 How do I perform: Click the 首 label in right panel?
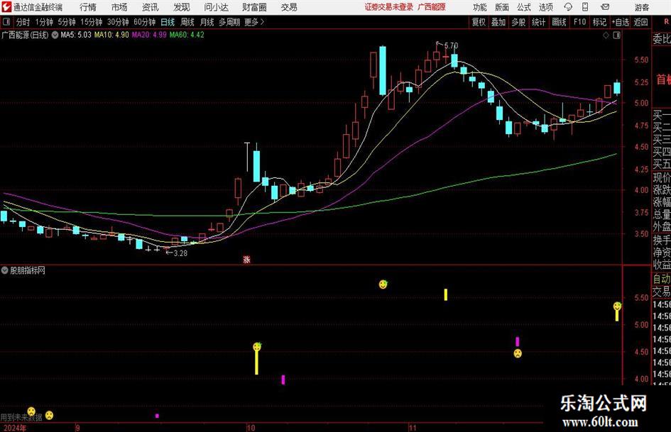point(662,80)
